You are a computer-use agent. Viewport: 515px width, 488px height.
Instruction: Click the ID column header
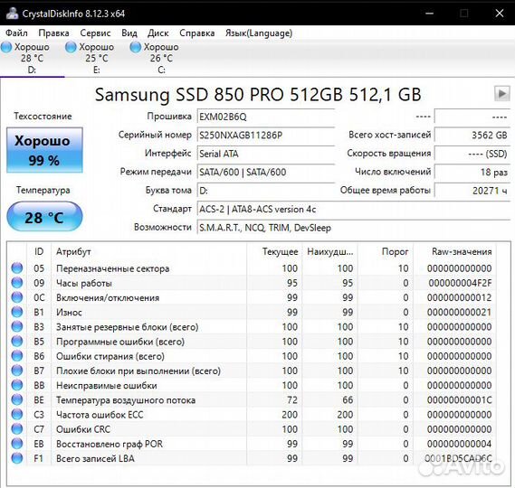coord(39,251)
